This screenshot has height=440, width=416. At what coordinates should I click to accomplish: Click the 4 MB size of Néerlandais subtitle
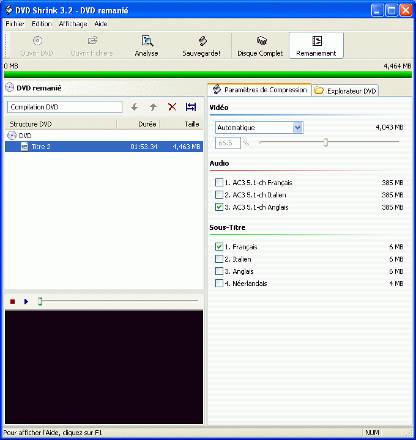(396, 284)
